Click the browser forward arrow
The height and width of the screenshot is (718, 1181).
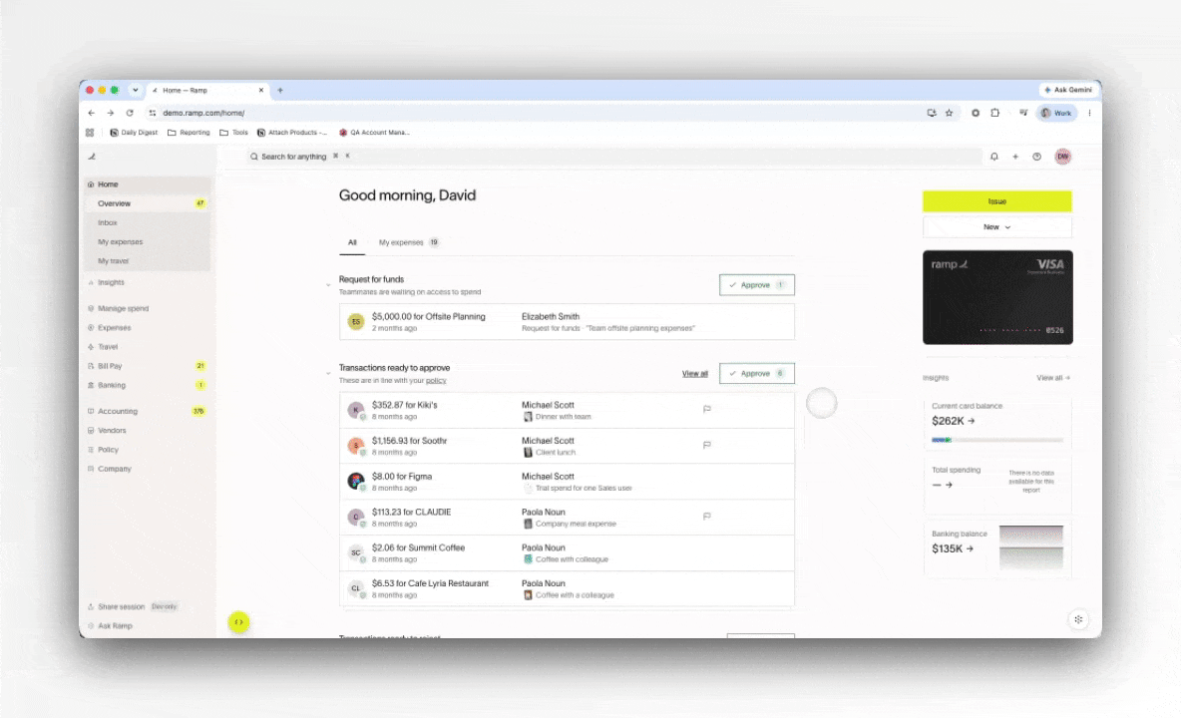tap(111, 113)
